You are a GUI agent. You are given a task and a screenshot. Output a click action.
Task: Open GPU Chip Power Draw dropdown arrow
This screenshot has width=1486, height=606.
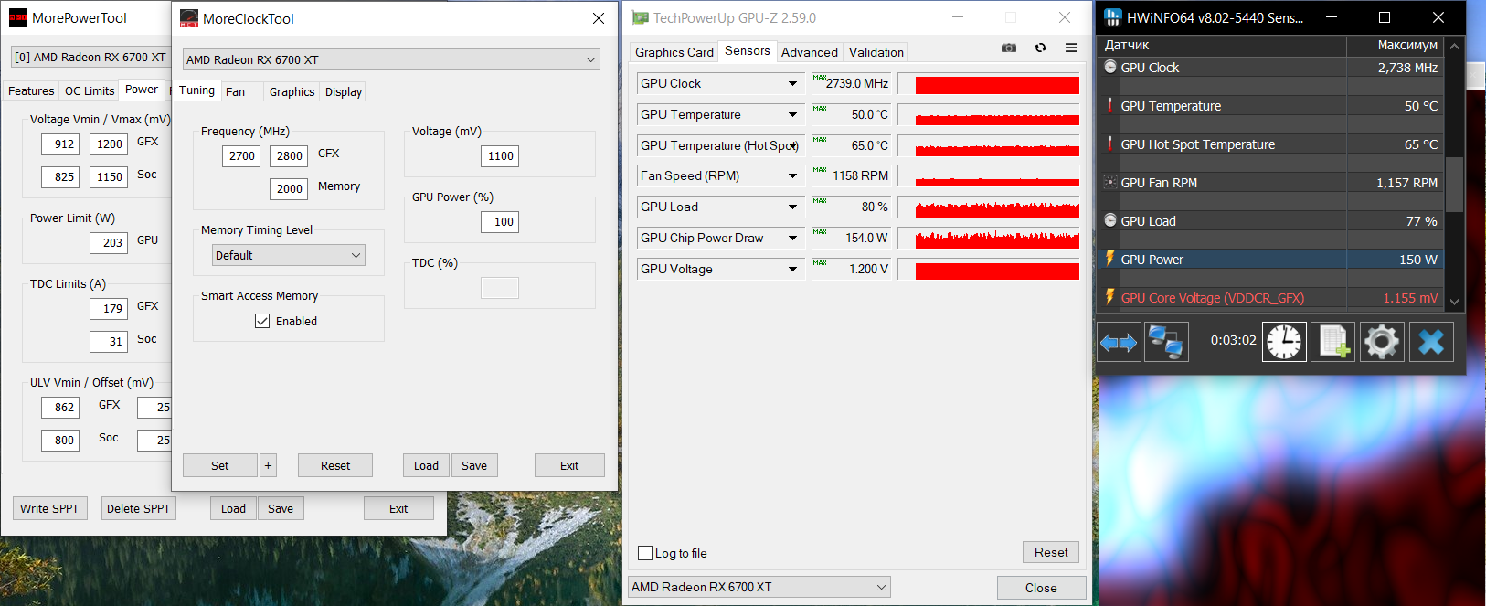point(792,238)
